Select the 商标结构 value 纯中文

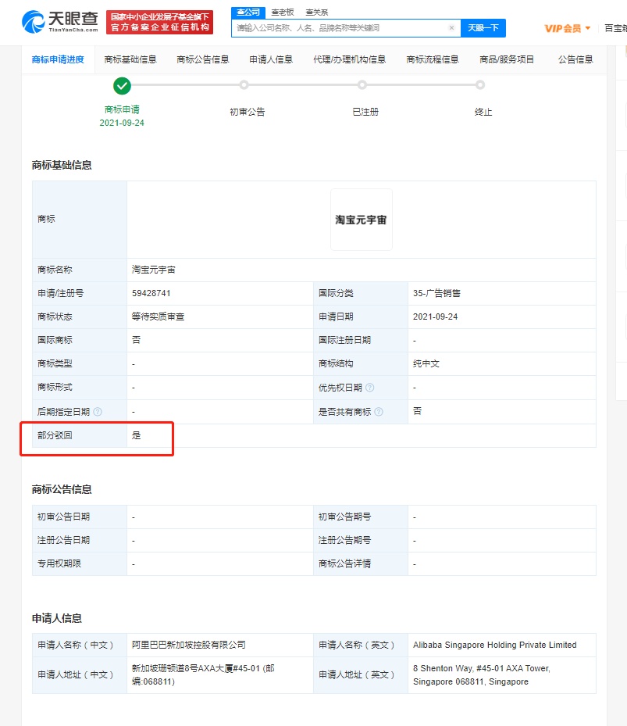(426, 364)
